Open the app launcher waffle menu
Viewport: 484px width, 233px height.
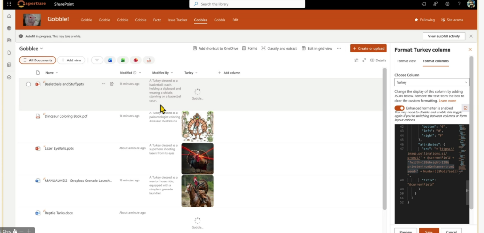[x=9, y=4]
